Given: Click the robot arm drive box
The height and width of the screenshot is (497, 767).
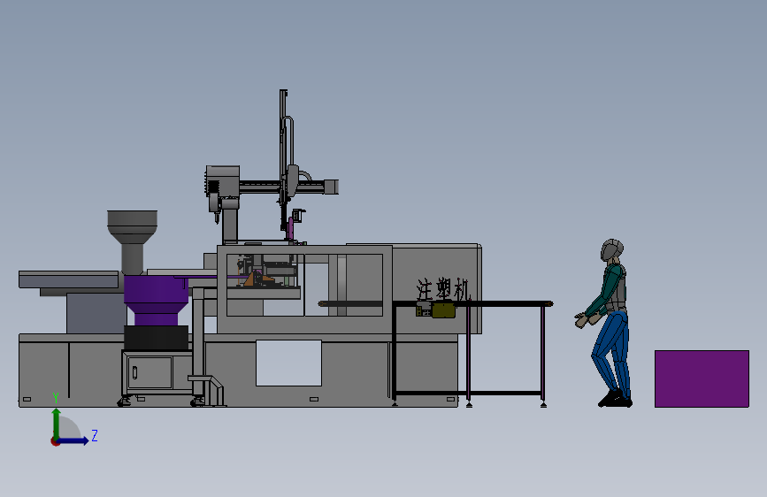Looking at the screenshot, I should pos(223,181).
